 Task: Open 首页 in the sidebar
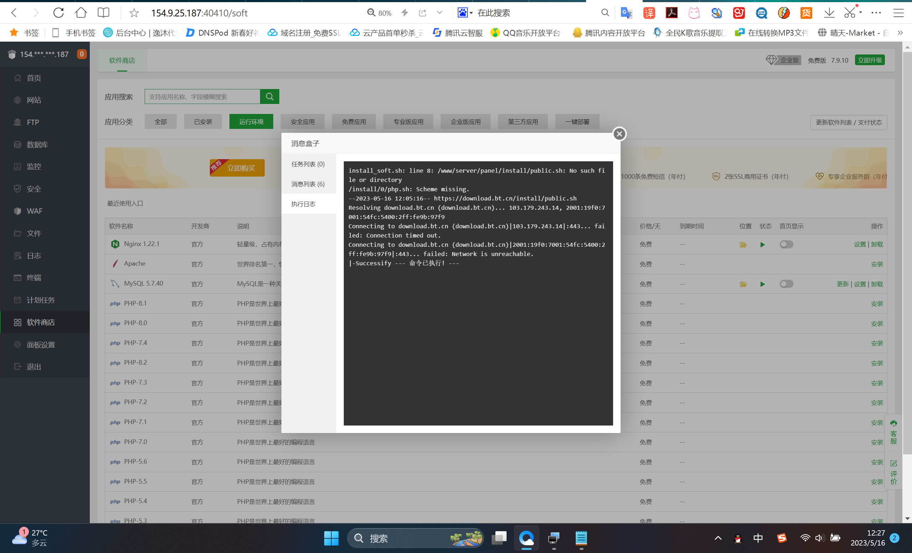45,78
